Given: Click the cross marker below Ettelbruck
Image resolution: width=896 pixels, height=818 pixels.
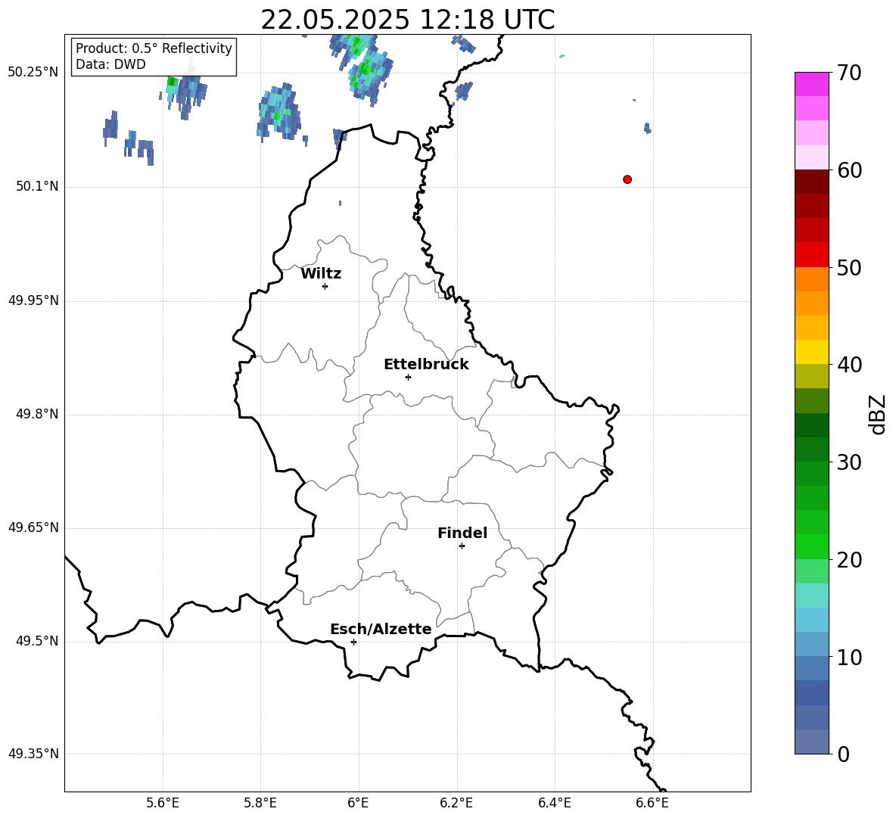Looking at the screenshot, I should click(408, 377).
